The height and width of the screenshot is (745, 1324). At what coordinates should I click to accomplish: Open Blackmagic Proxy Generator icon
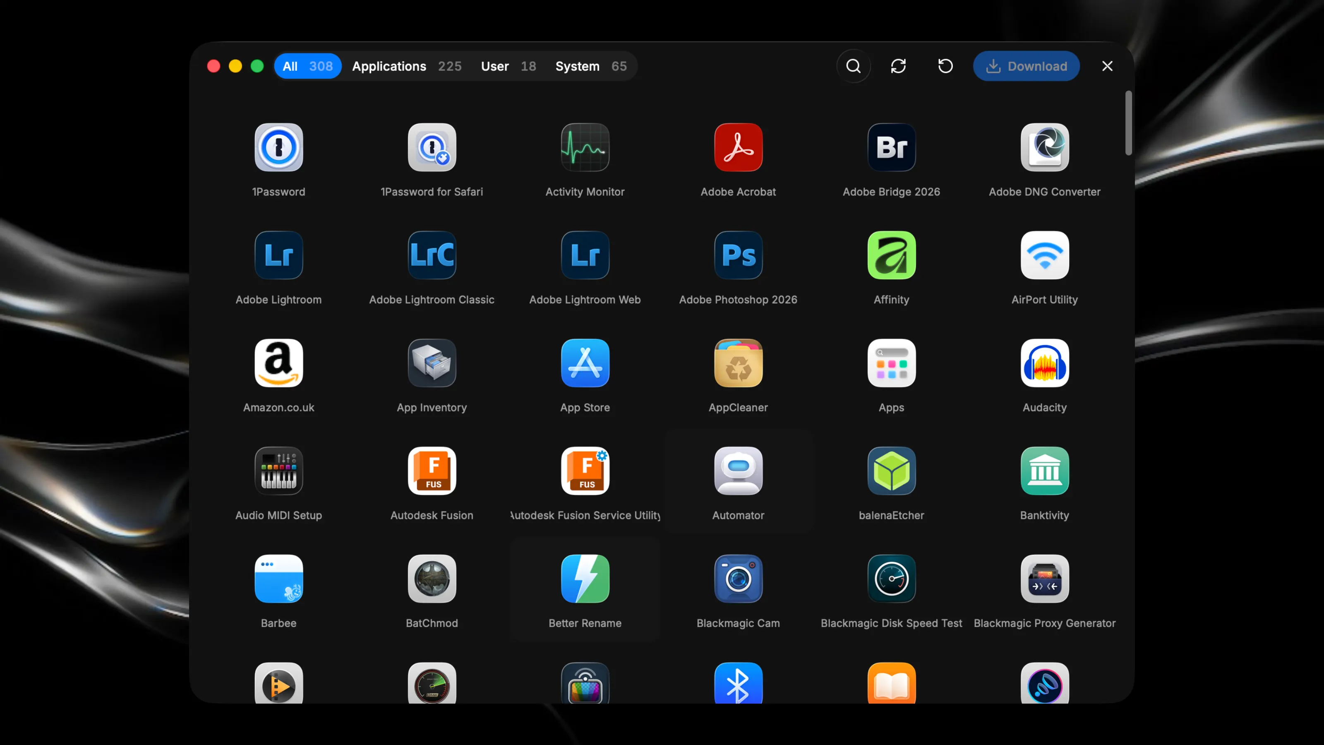pyautogui.click(x=1044, y=579)
